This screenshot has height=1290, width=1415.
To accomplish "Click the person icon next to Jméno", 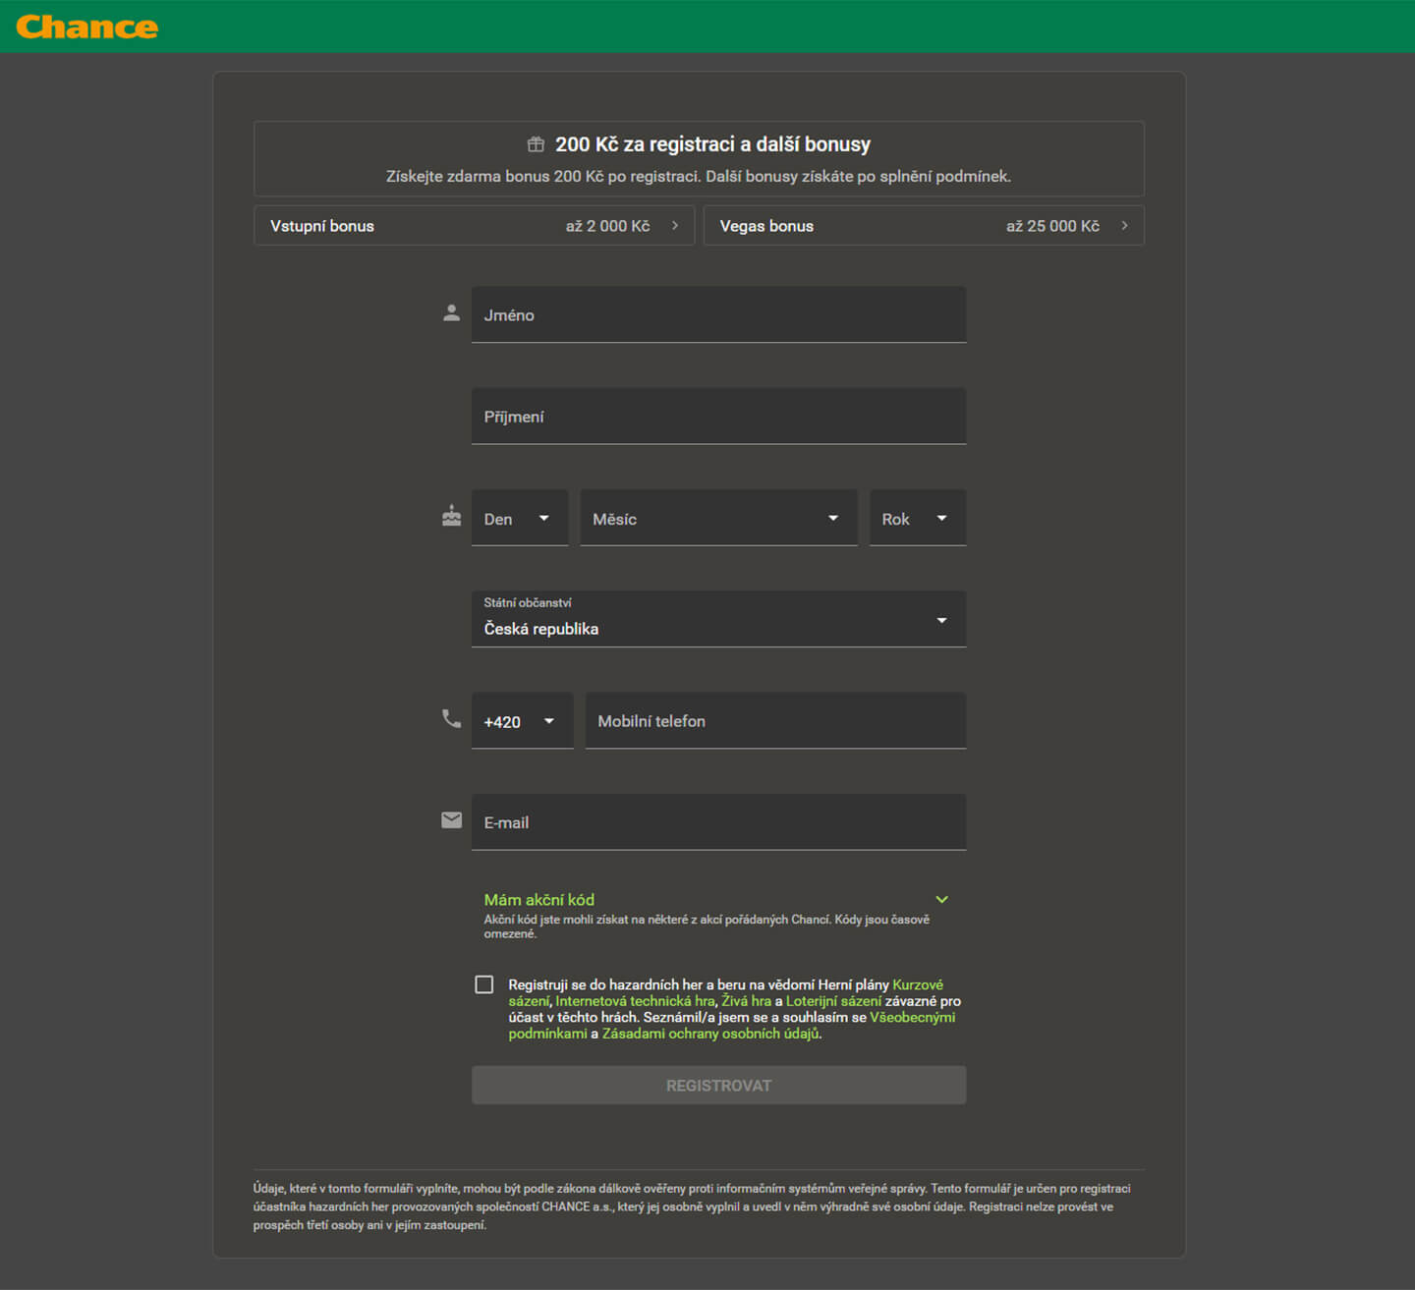I will coord(451,313).
